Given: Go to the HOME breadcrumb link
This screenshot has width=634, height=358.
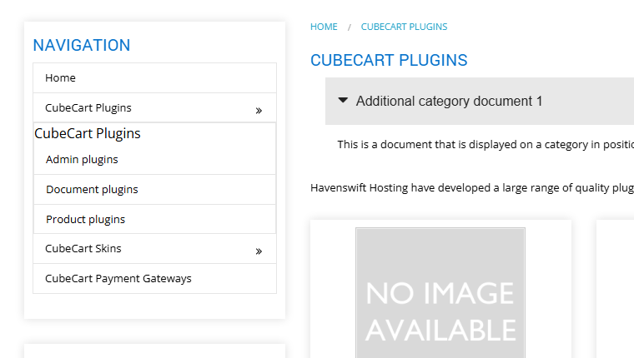Looking at the screenshot, I should click(324, 27).
